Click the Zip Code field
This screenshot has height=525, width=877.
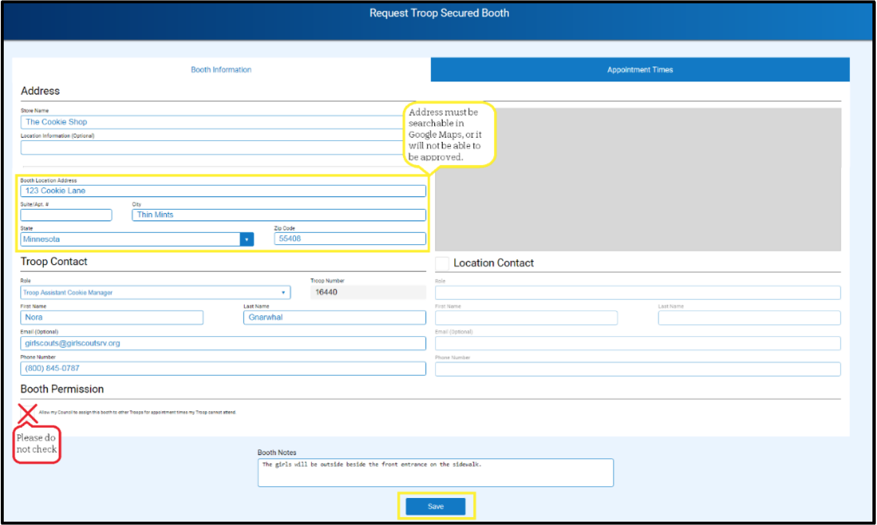(x=350, y=239)
